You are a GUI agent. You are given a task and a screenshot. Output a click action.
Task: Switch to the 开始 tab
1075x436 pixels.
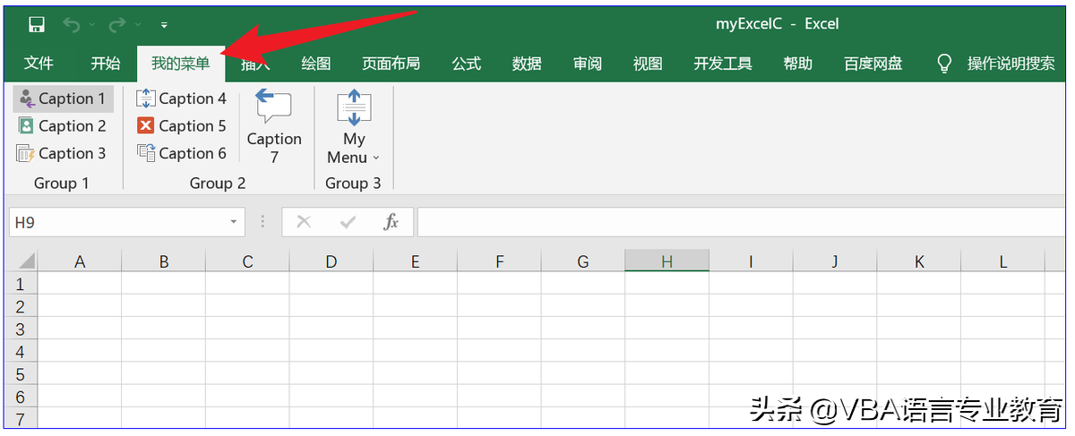[x=106, y=64]
